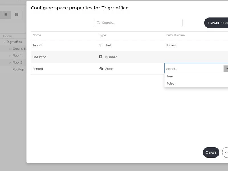The image size is (228, 171).
Task: Expand the Floor 2 tree node
Action: (10, 63)
